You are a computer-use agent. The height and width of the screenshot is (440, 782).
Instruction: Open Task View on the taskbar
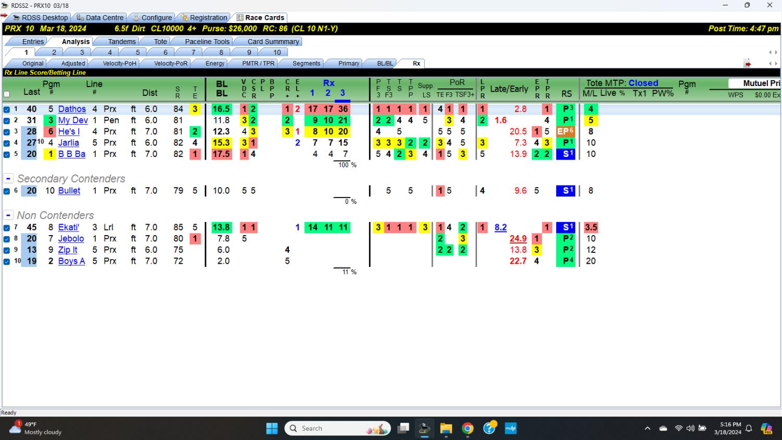403,429
